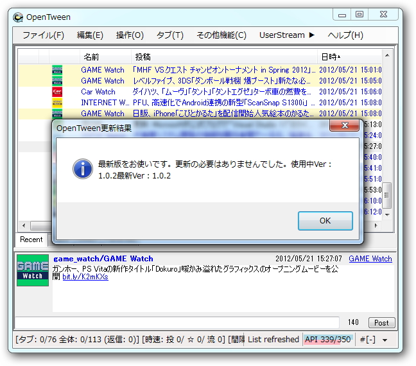Sort by the 名前 column header
The image size is (416, 366).
[105, 57]
